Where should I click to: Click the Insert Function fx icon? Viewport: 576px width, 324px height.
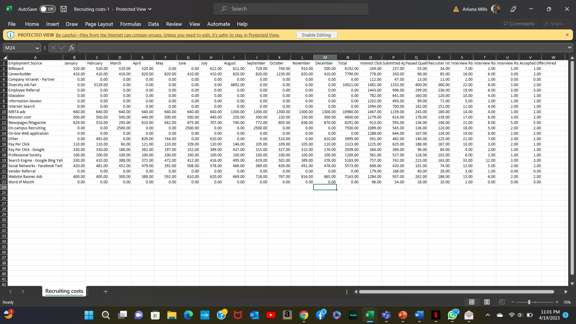pyautogui.click(x=71, y=48)
